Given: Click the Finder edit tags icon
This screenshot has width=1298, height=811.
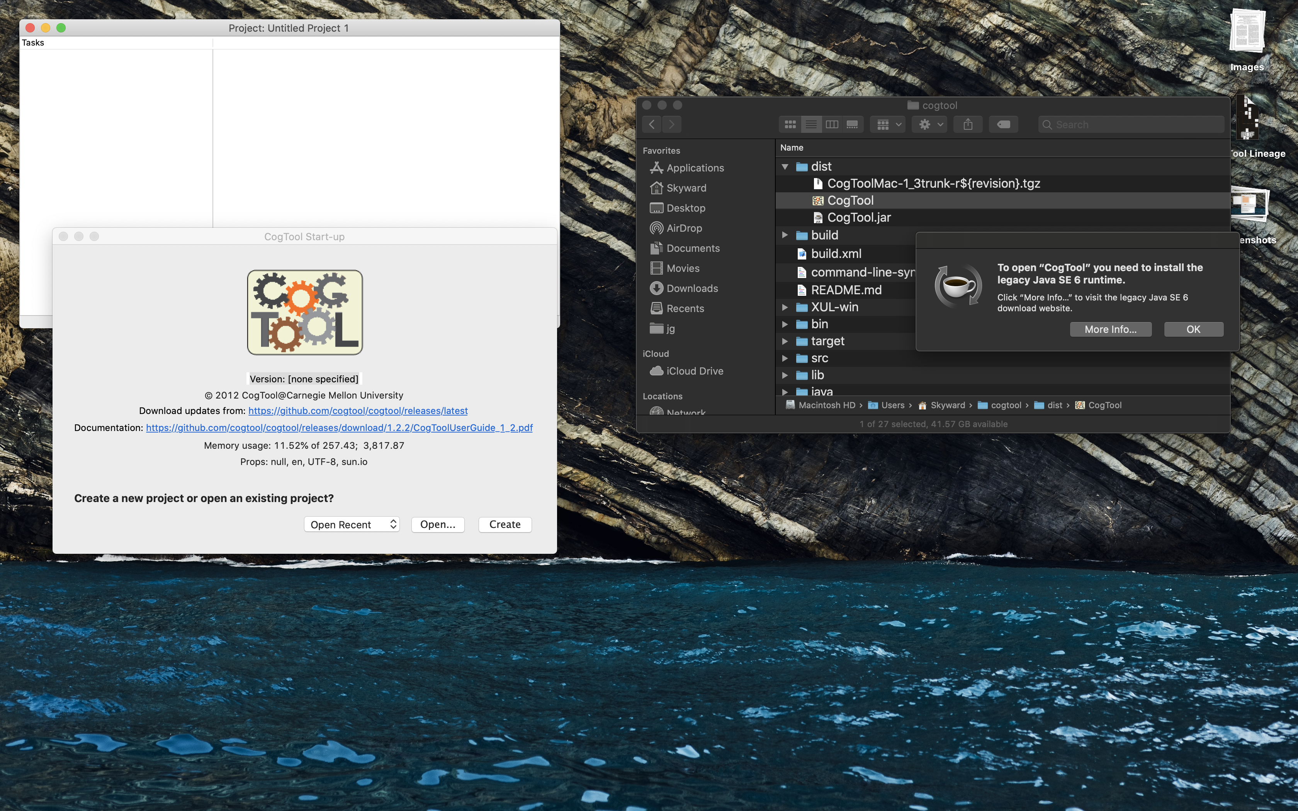Looking at the screenshot, I should pos(1003,124).
